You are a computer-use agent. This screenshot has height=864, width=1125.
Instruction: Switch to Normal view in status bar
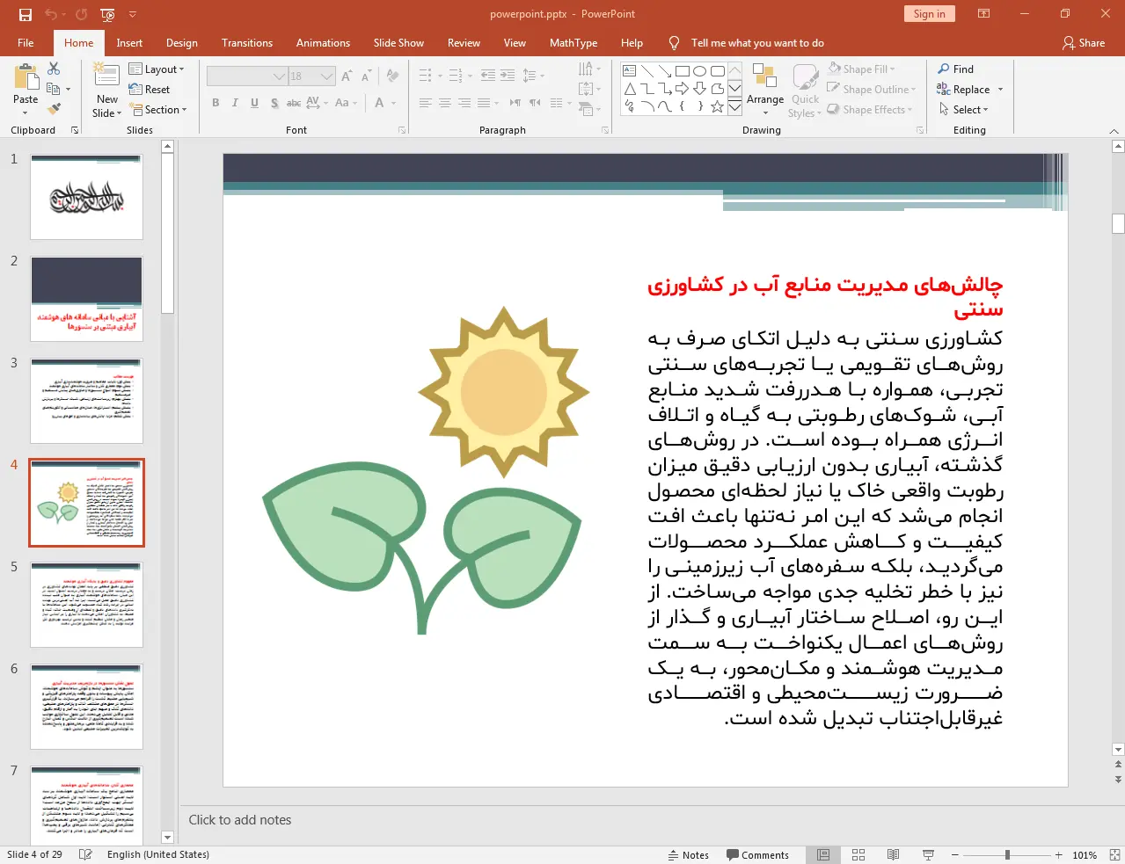point(823,854)
